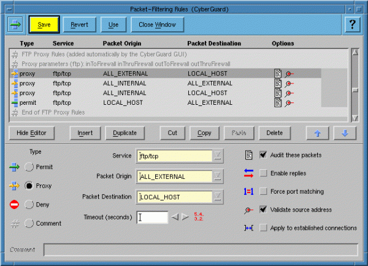The height and width of the screenshot is (266, 368).
Task: Click the Cut button
Action: click(172, 133)
